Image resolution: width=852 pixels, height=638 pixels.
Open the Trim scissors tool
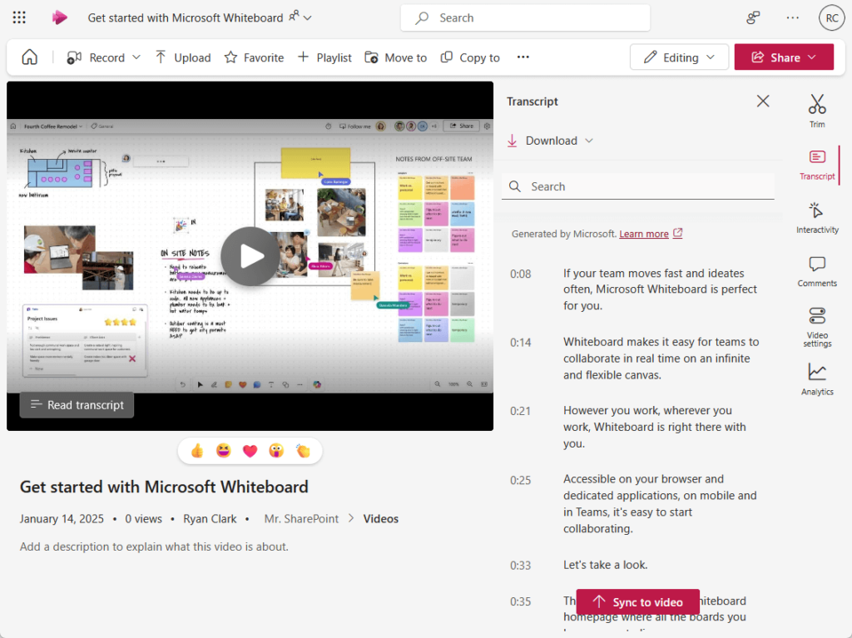(817, 111)
